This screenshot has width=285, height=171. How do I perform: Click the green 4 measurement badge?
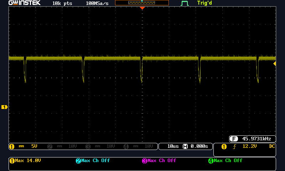click(211, 161)
